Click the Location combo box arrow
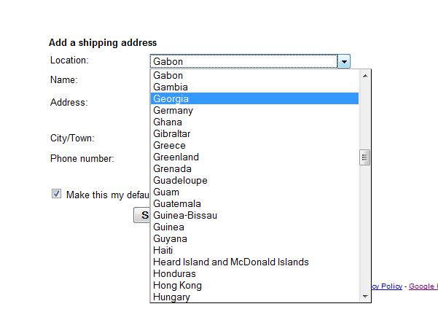The height and width of the screenshot is (328, 438). 344,62
